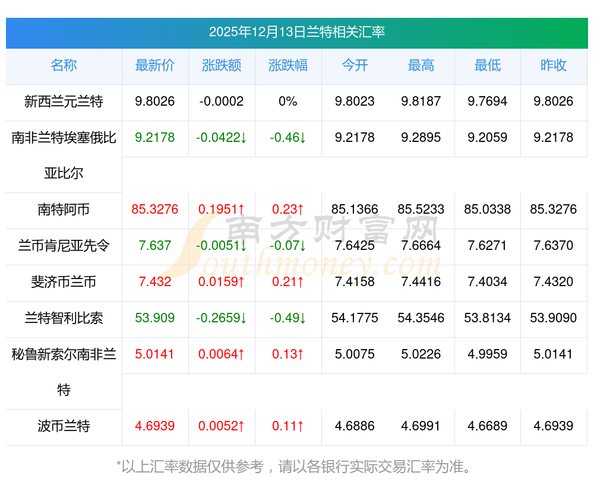Click the 涨跌额 column header
Image resolution: width=594 pixels, height=485 pixels.
click(222, 66)
